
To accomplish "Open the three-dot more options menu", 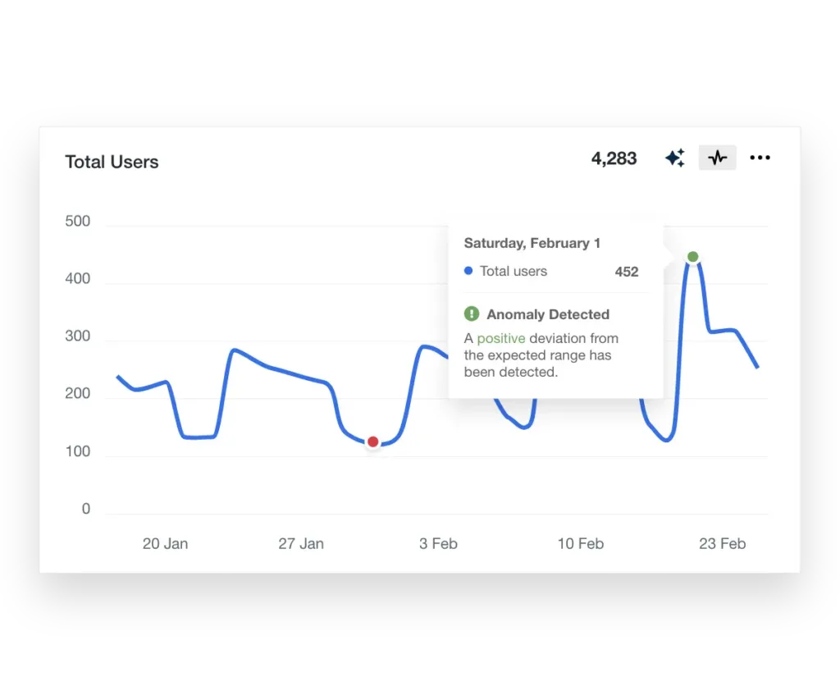I will (x=760, y=158).
